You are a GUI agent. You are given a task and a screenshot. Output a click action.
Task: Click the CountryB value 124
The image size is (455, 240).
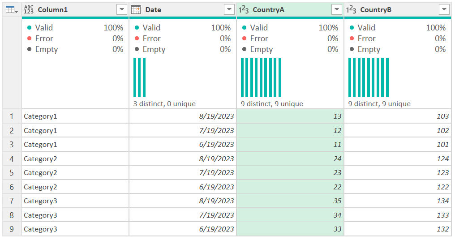point(398,159)
